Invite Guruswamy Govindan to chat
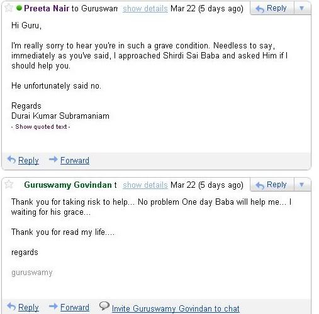319x314 pixels. [x=176, y=308]
